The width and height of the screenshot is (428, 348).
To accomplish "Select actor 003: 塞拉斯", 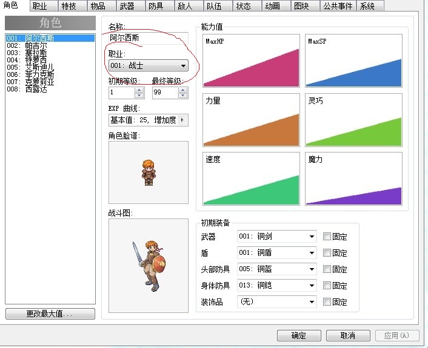I will (x=50, y=53).
